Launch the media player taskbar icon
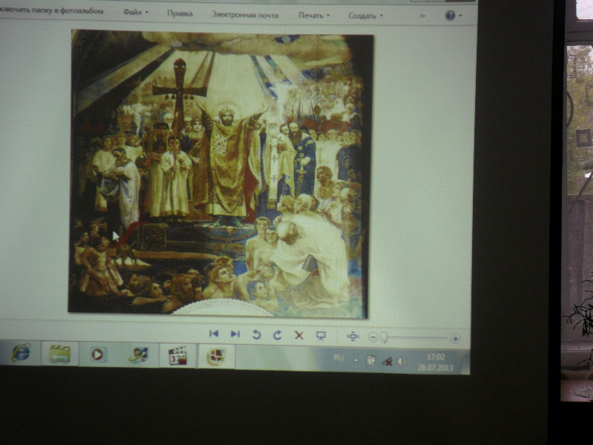 pos(98,355)
